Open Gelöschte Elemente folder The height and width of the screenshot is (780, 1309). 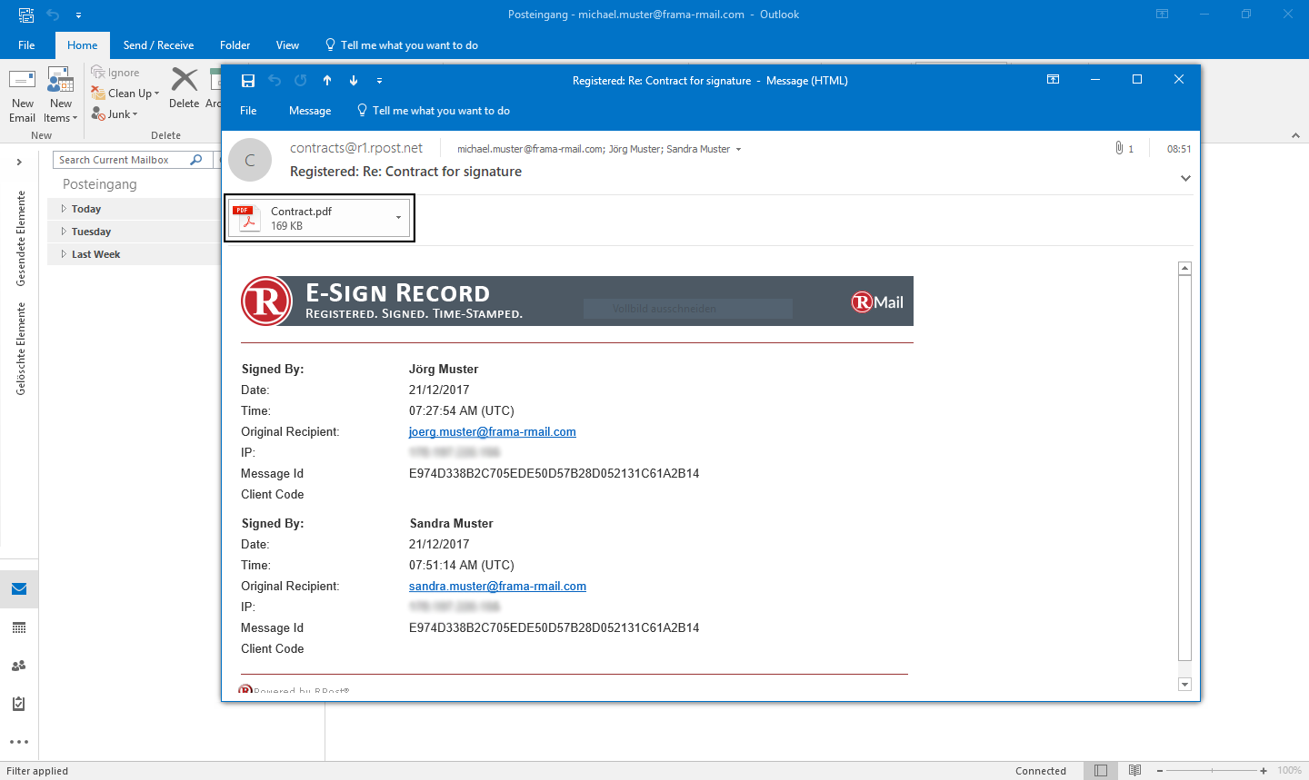point(21,349)
